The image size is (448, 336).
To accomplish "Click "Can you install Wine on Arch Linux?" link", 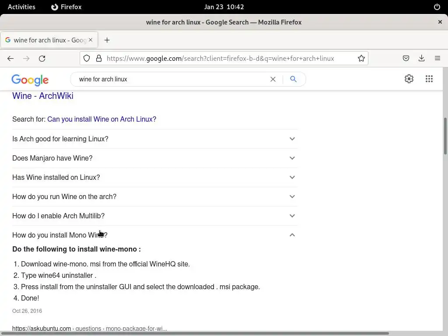I will pyautogui.click(x=101, y=119).
